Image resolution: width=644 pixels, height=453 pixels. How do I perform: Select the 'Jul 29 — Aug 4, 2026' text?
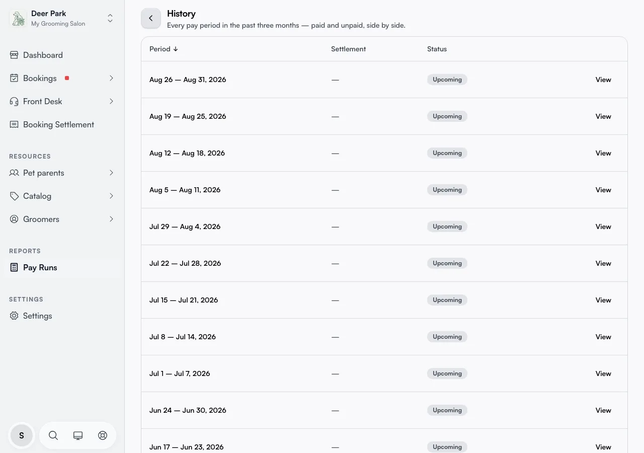point(185,226)
